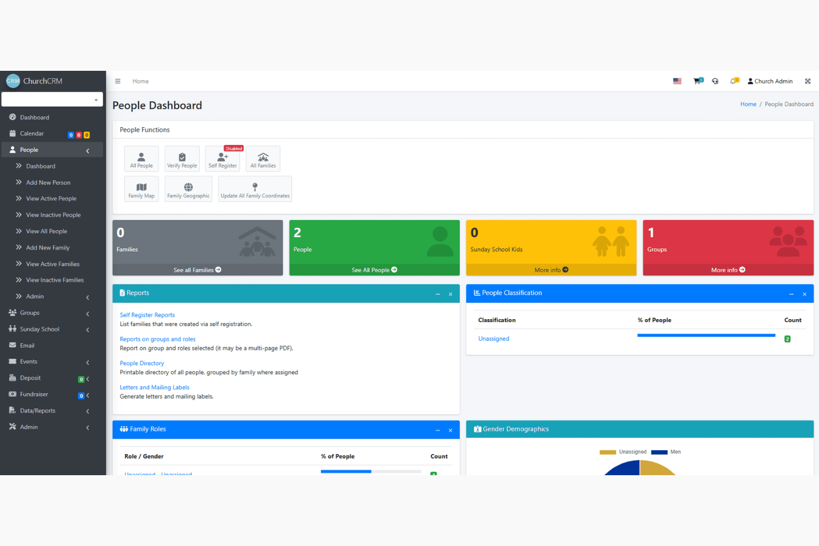The width and height of the screenshot is (819, 546).
Task: Click the Home breadcrumb link
Action: click(x=748, y=105)
